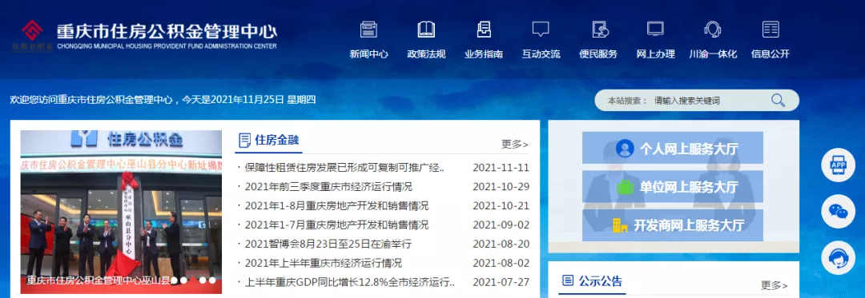Open article 2021年1-7月重庆房地产开发和销售情况
Viewport: 865px width, 298px height.
click(336, 224)
